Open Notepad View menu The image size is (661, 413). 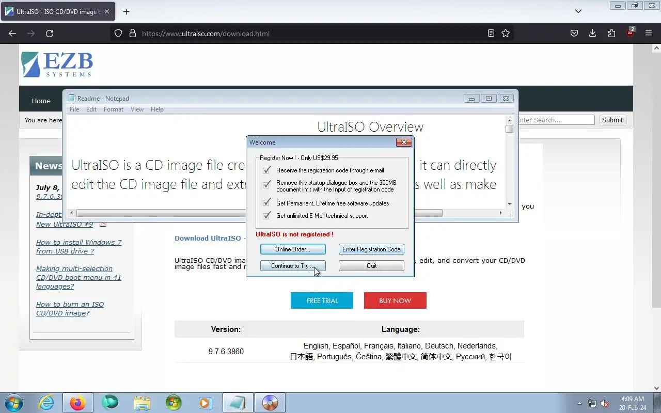(x=137, y=109)
